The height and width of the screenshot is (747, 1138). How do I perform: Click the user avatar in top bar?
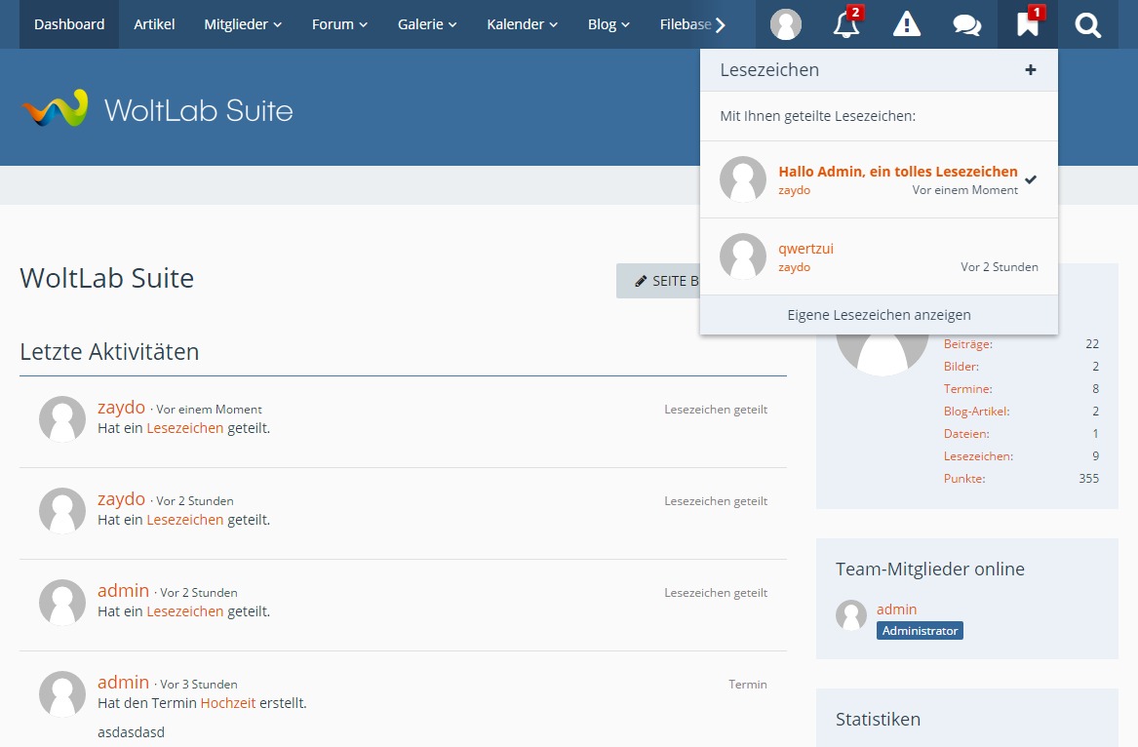coord(786,24)
